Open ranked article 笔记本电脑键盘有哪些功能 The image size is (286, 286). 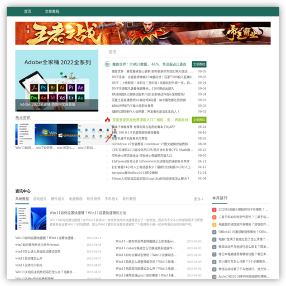(x=244, y=254)
